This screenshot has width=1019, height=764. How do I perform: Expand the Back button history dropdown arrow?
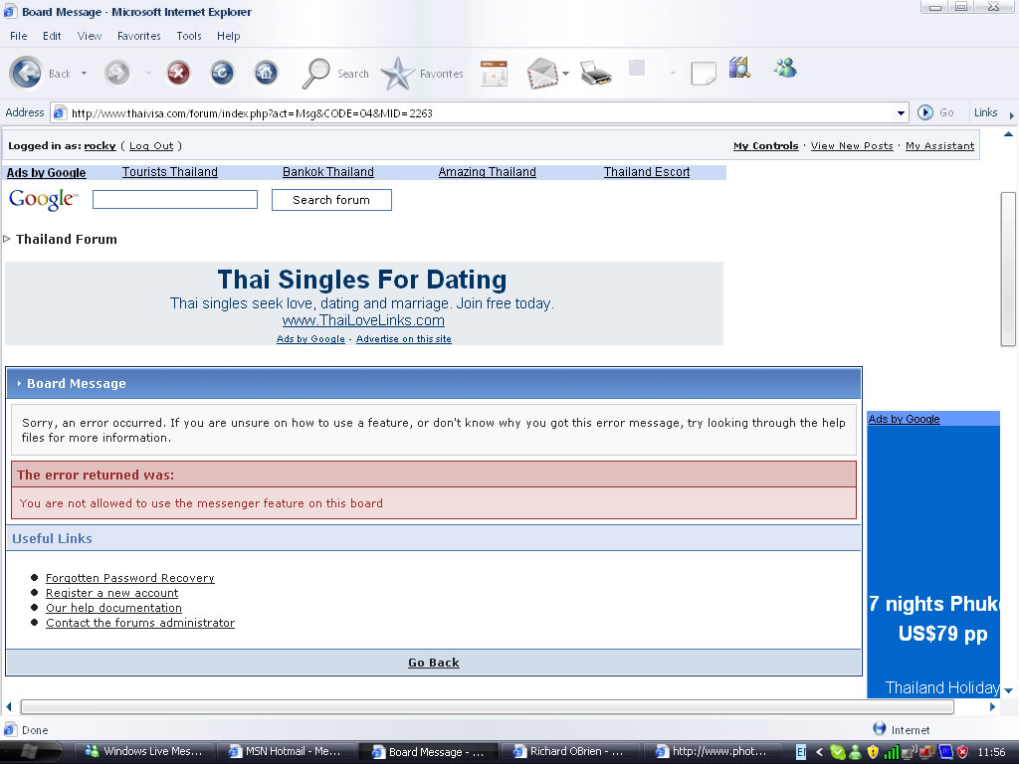[85, 74]
